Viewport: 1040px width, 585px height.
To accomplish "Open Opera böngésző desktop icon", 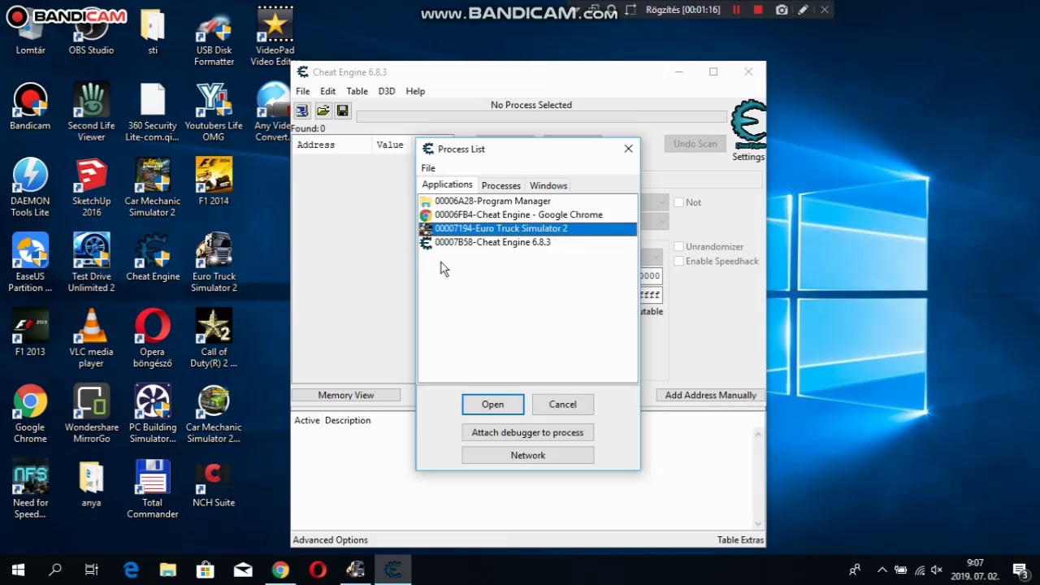I will click(153, 339).
